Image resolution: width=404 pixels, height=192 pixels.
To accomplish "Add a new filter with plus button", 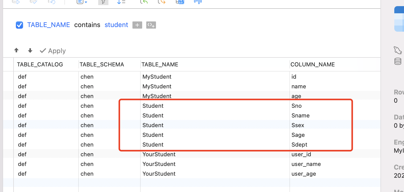I will pos(137,25).
